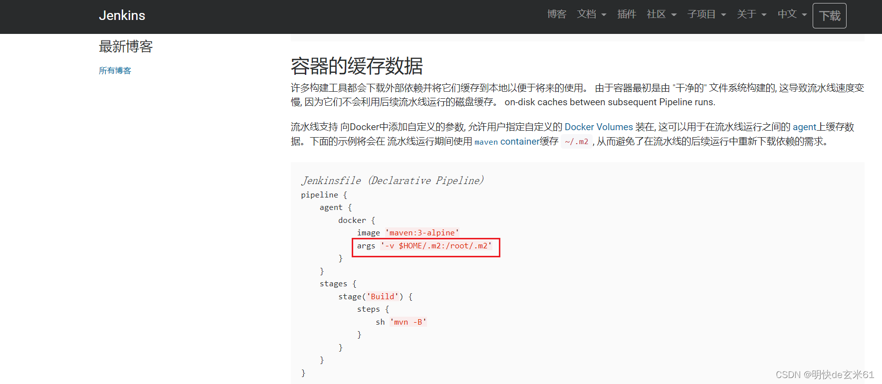The height and width of the screenshot is (384, 882).
Task: Click the 'docker {' code line
Action: (357, 220)
